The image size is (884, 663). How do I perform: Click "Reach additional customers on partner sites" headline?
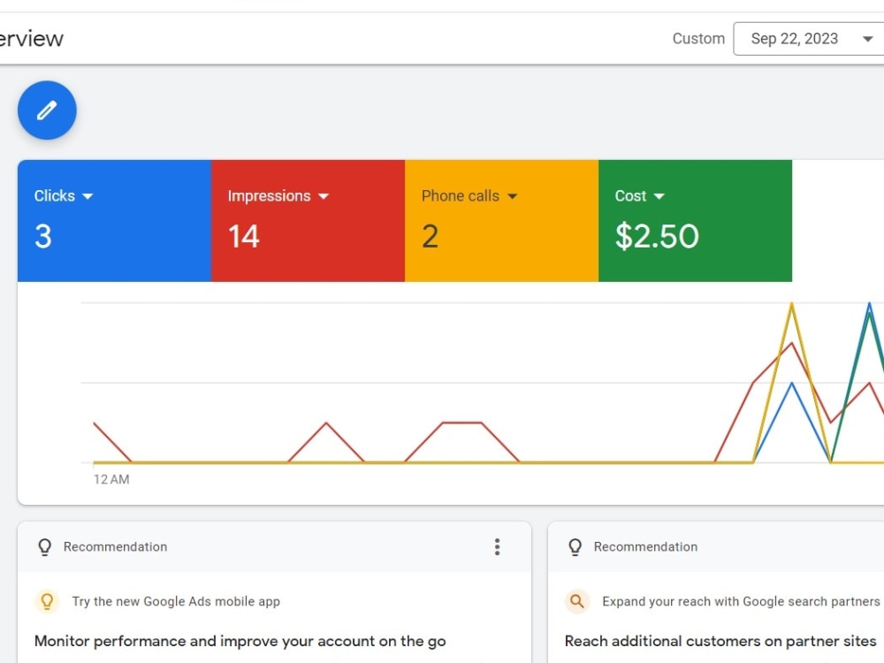coord(721,641)
